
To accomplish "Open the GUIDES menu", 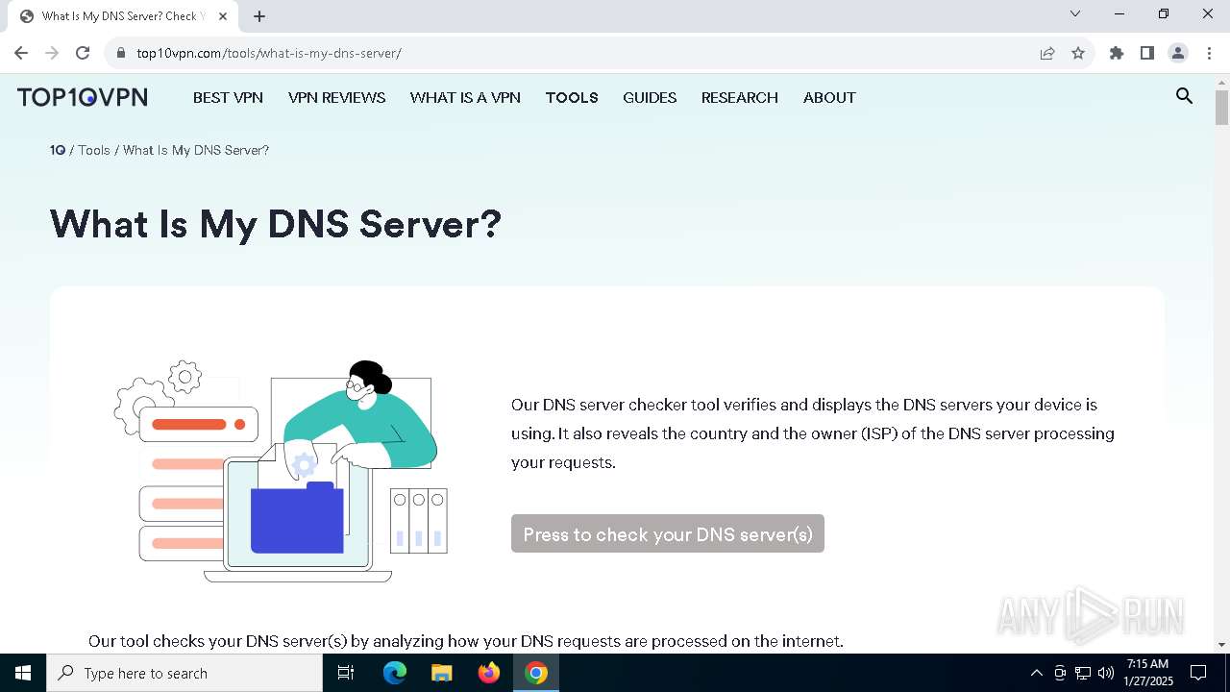I will 650,97.
